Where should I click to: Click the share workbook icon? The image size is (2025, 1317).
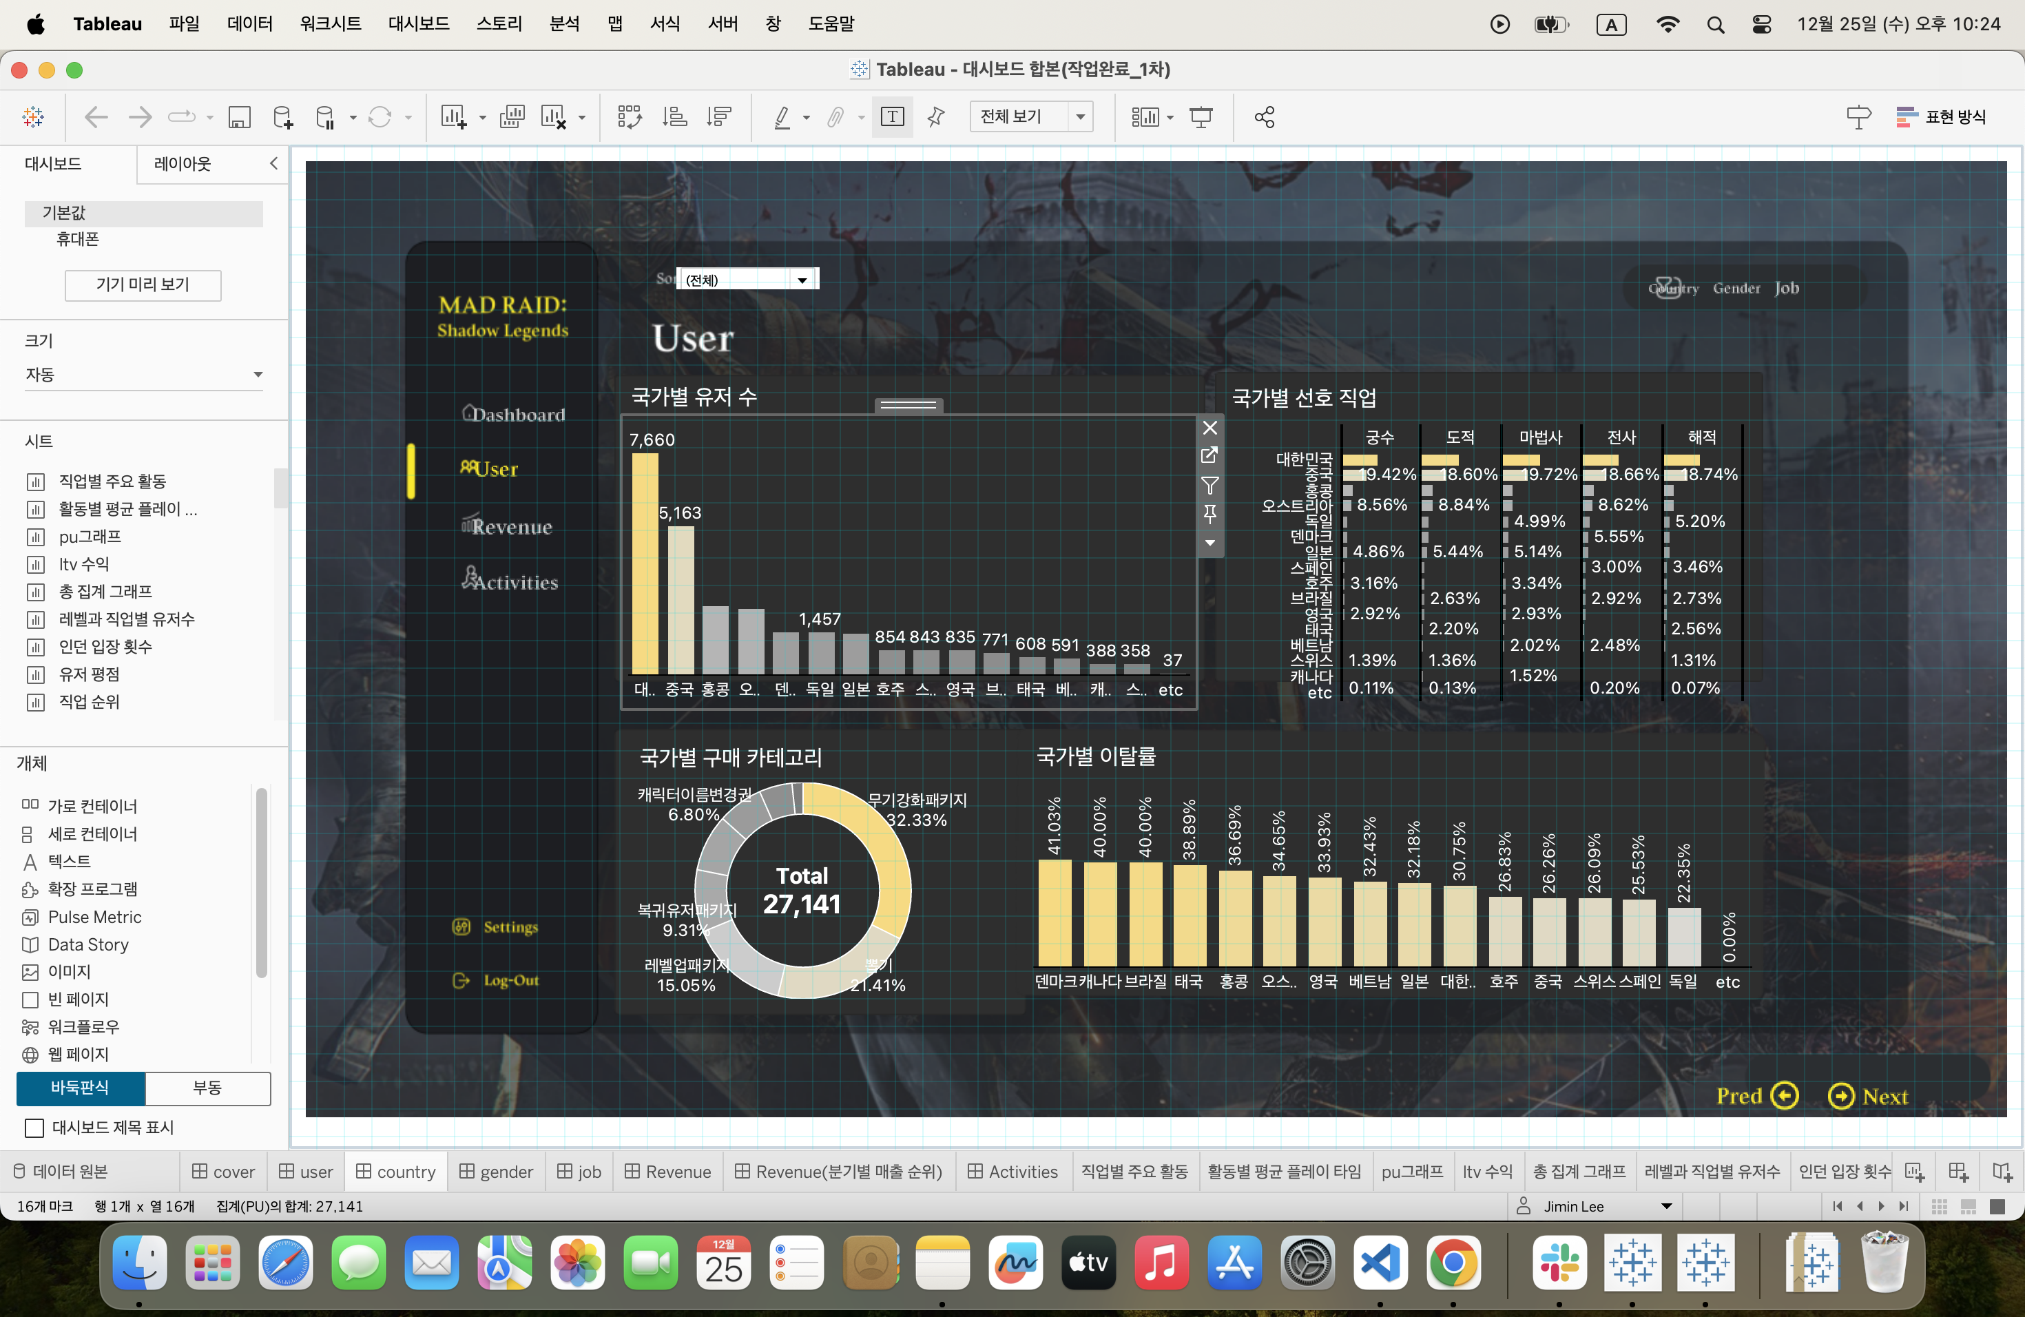pos(1265,116)
